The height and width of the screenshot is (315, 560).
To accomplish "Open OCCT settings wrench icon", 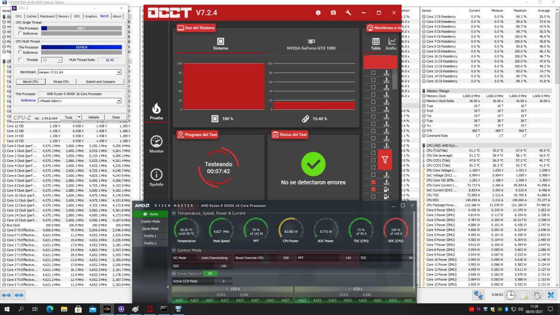I will (x=349, y=13).
